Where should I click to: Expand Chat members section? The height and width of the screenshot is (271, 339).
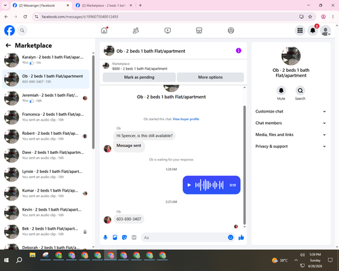tap(291, 123)
